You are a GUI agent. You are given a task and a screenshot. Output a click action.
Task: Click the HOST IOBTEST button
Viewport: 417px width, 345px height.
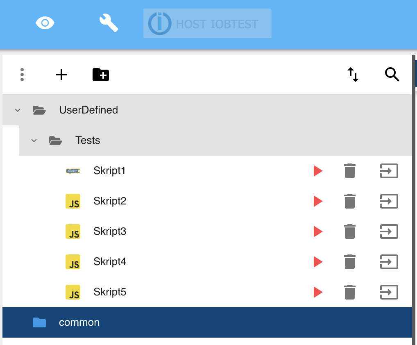tap(207, 23)
